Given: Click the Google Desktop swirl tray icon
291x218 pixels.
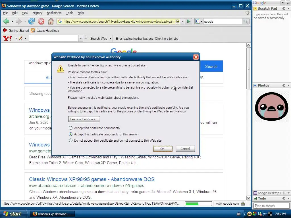Looking at the screenshot, I should 254,214.
